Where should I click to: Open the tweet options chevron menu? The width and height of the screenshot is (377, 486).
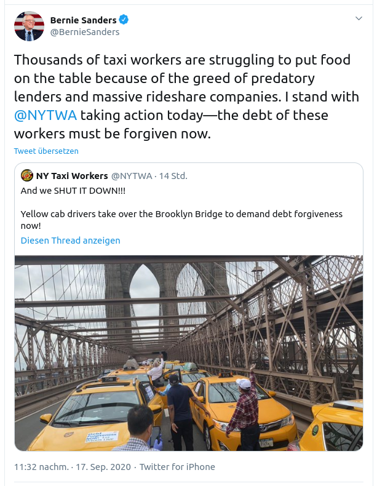pos(359,19)
